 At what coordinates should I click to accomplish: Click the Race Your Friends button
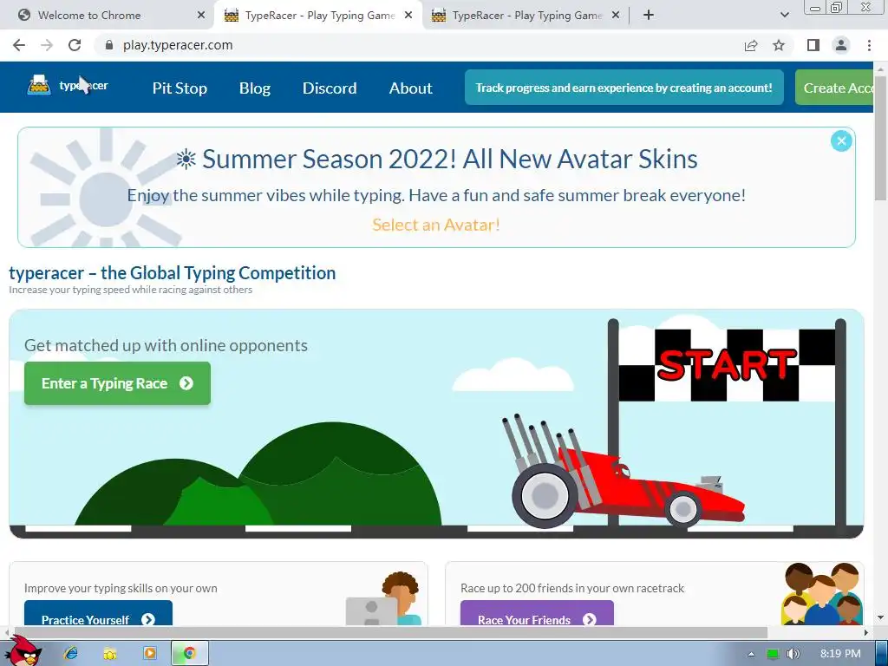[537, 613]
